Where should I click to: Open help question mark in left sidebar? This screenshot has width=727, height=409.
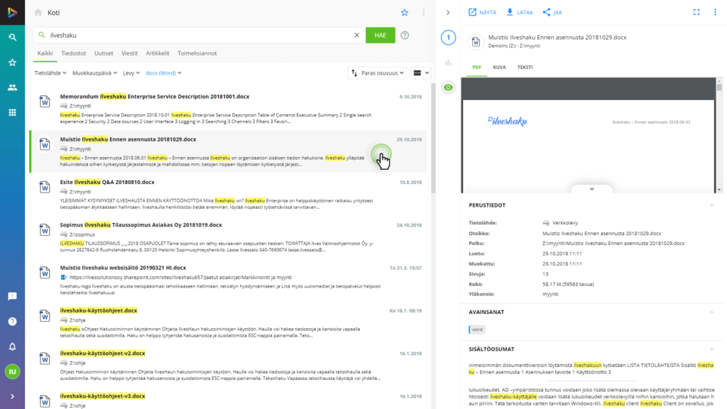point(13,322)
